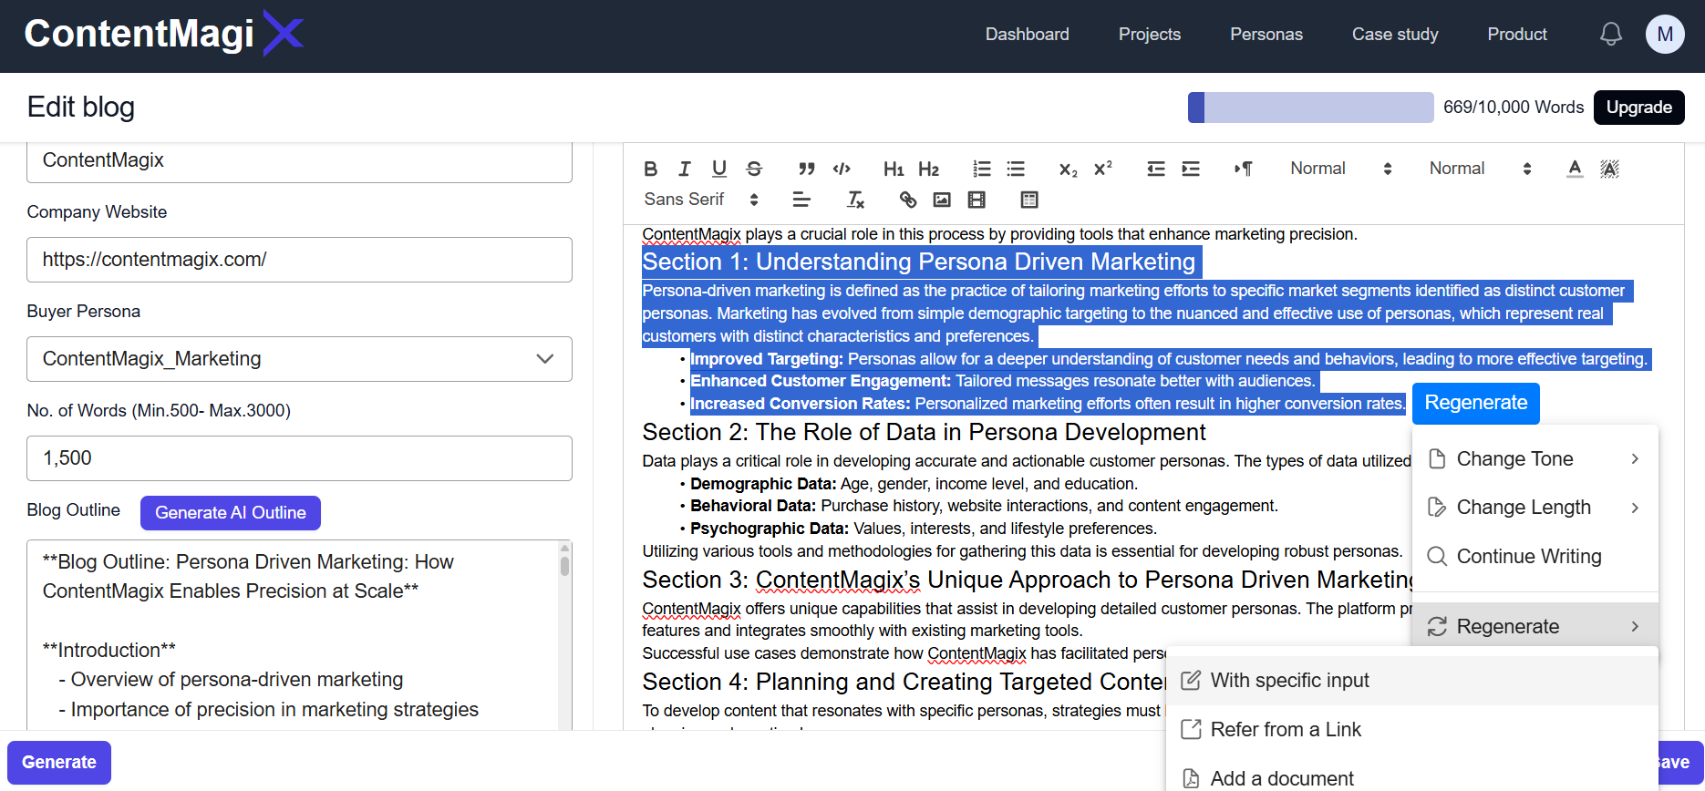The image size is (1705, 791).
Task: Increase indent of text
Action: pos(1191,169)
